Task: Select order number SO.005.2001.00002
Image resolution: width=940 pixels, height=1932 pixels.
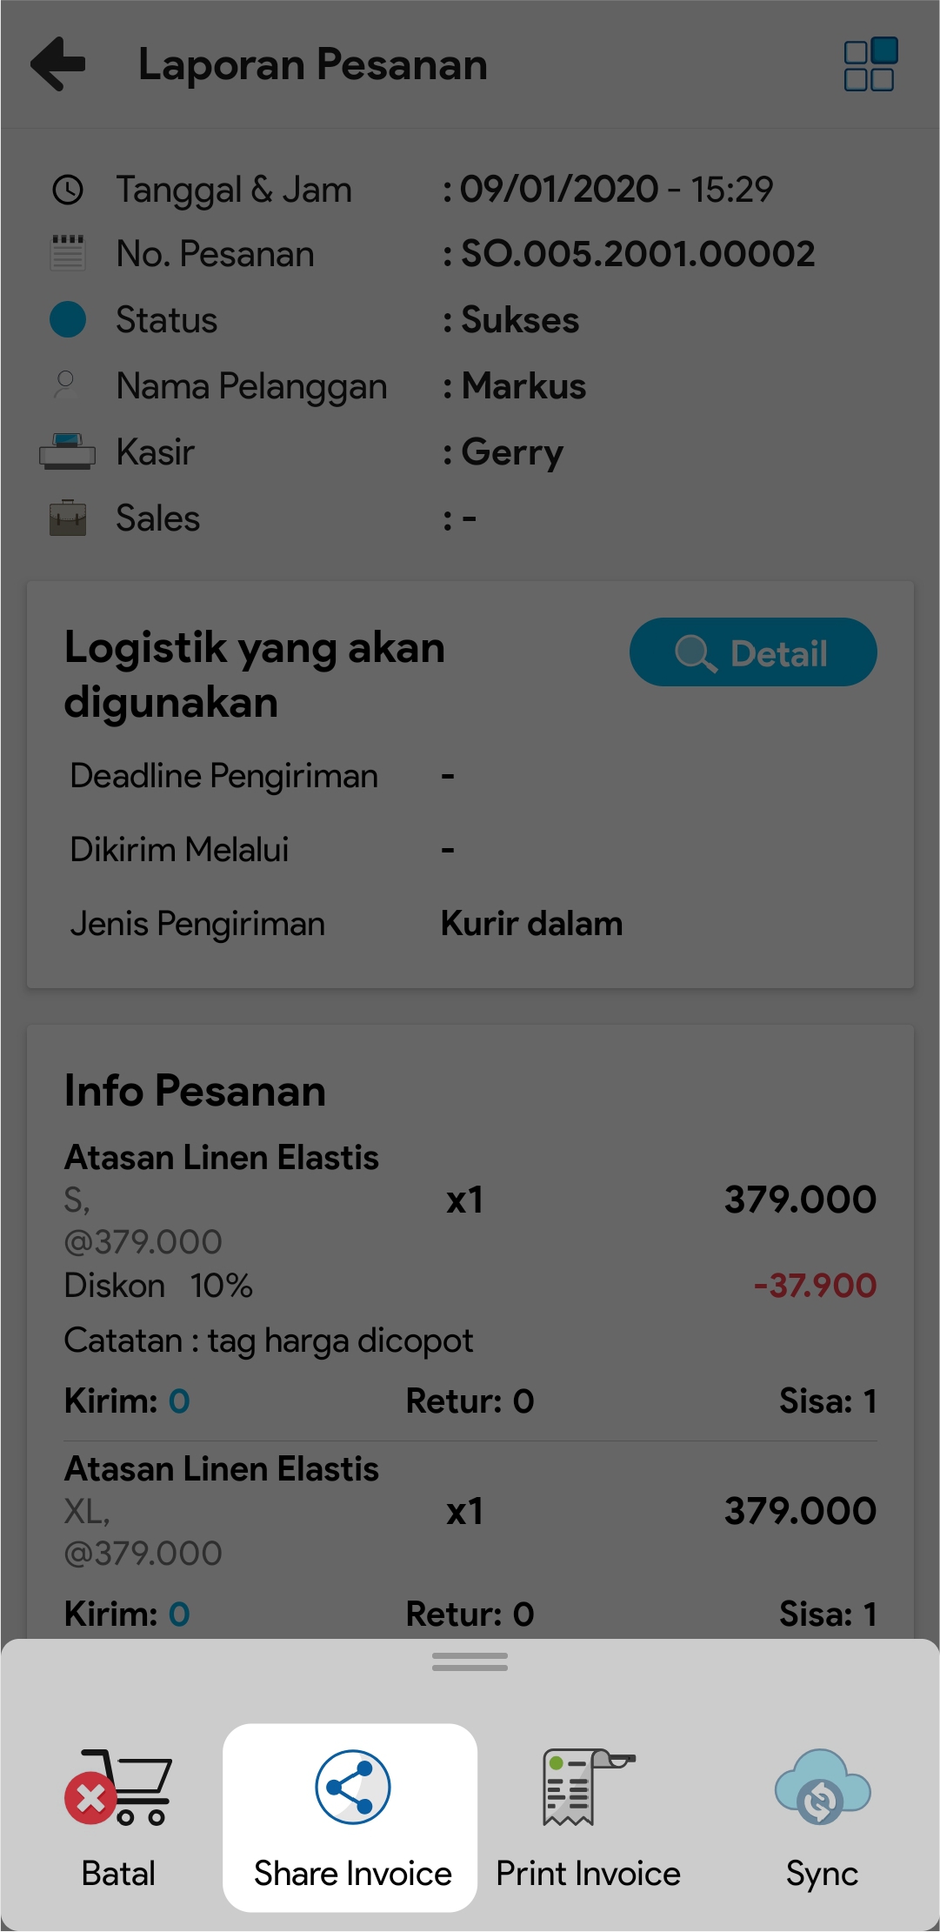Action: pyautogui.click(x=637, y=254)
